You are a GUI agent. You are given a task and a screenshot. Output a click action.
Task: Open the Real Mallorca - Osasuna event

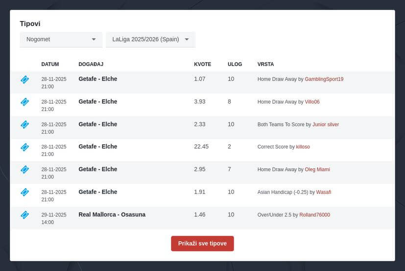coord(112,215)
